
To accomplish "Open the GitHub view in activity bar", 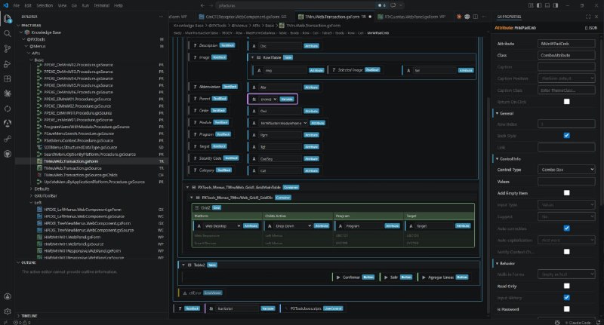I will pos(8,154).
